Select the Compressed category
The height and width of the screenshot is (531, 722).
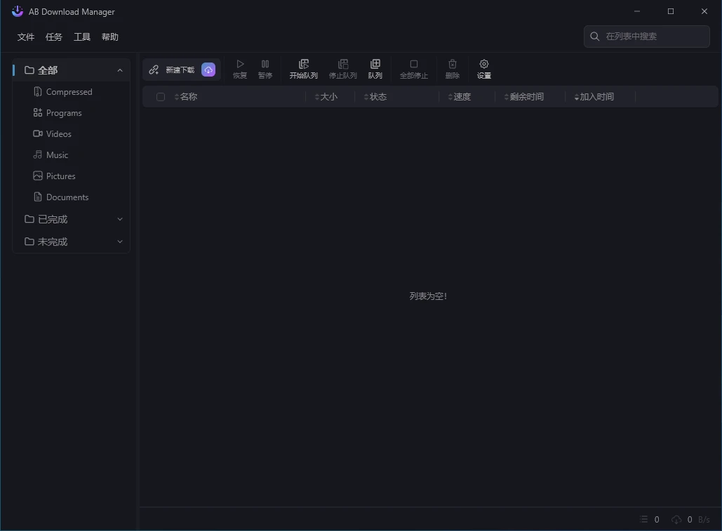69,92
